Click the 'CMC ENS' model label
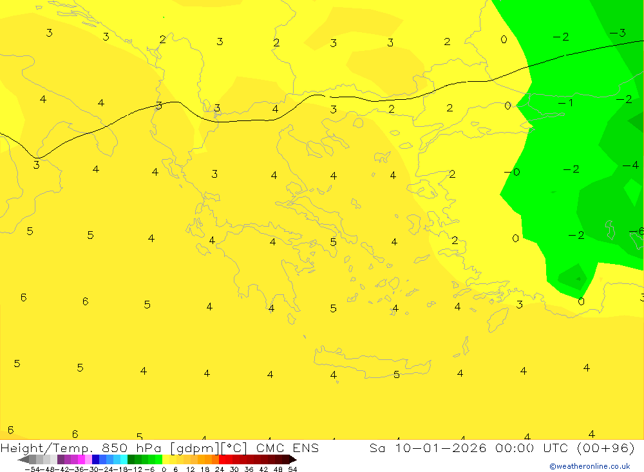Screen dimensions: 644x472 [x=287, y=448]
